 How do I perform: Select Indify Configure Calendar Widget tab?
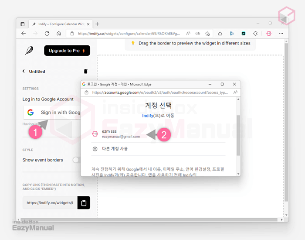60,24
